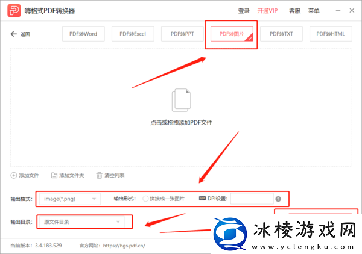Select the PDF转HTML tab
Screen dimensions: 362x254
point(331,34)
